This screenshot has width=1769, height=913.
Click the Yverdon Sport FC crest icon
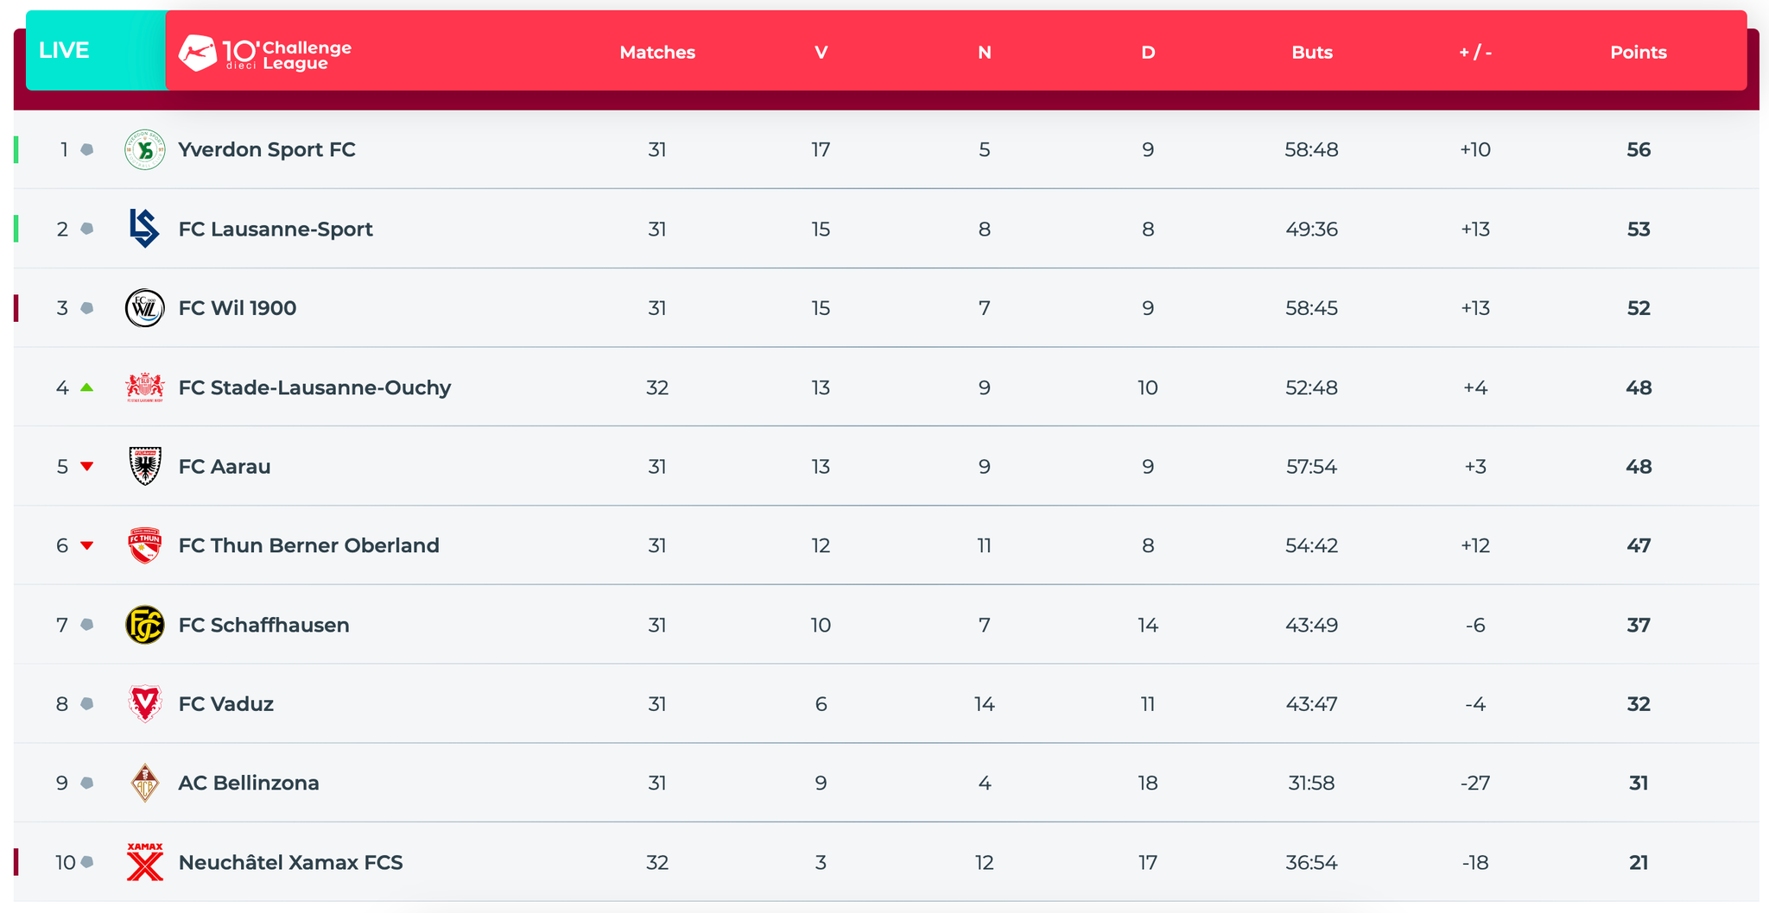[x=144, y=149]
